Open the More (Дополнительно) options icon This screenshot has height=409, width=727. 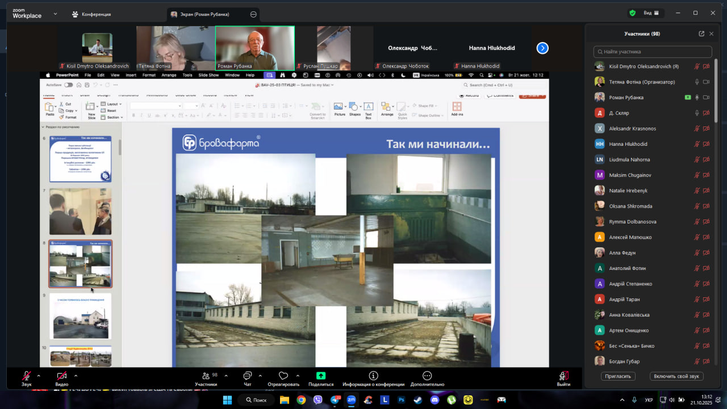tap(427, 376)
